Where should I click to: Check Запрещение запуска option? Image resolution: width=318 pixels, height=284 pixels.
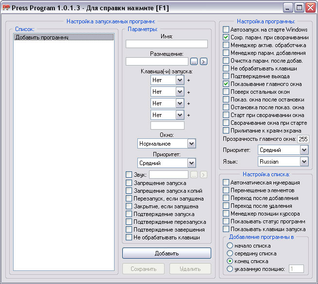[x=129, y=183]
